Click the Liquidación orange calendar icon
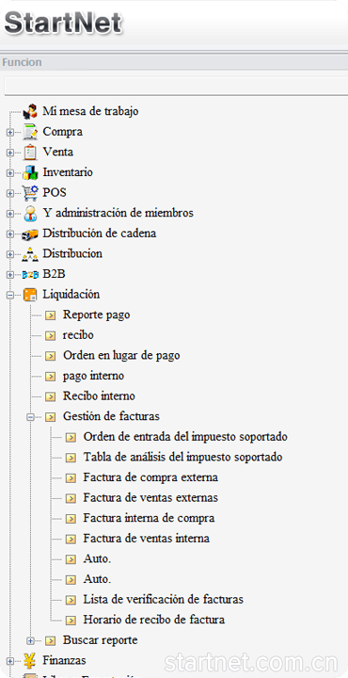 tap(30, 295)
